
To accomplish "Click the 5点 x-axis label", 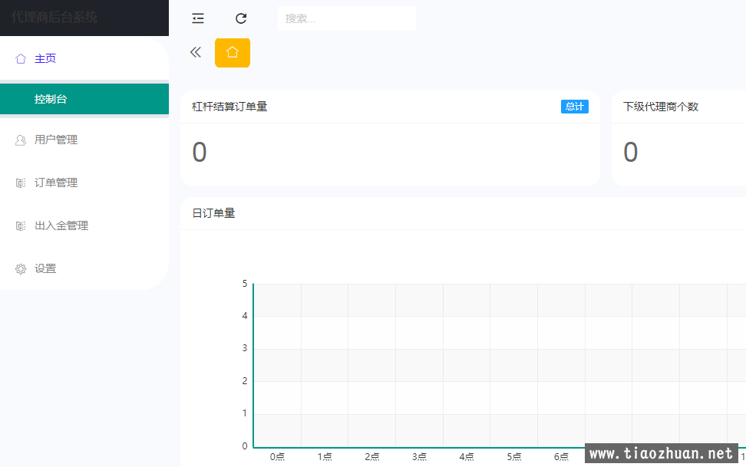I will 513,457.
